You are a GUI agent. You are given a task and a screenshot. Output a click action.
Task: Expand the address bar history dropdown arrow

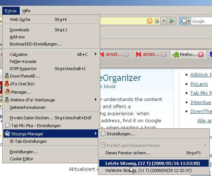[164, 21]
